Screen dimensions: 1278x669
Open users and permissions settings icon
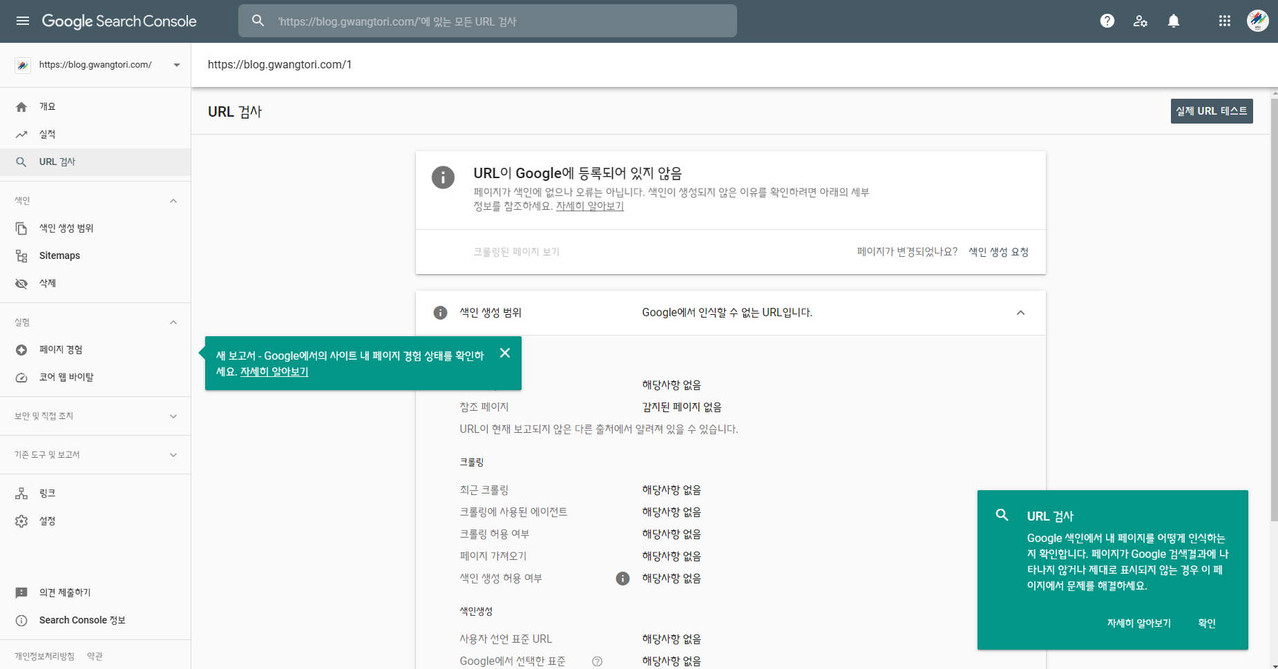click(x=1141, y=21)
